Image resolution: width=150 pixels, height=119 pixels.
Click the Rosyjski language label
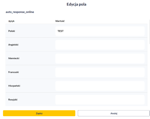[13, 99]
